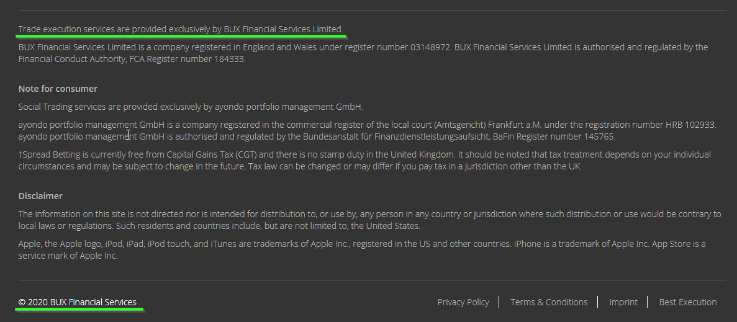Go to the Imprint page link
Screen dimensions: 737x322
coord(623,302)
